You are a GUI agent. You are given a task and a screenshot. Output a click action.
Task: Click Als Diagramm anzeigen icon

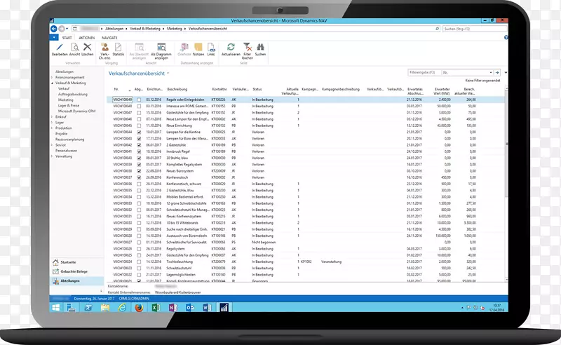tap(161, 47)
